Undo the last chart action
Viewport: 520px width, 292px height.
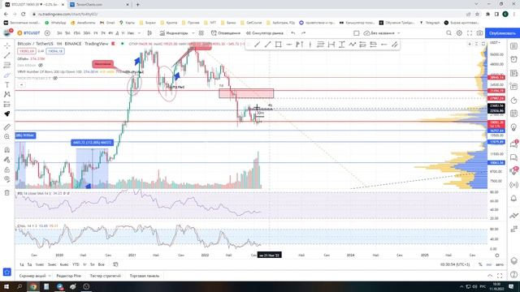tap(293, 33)
